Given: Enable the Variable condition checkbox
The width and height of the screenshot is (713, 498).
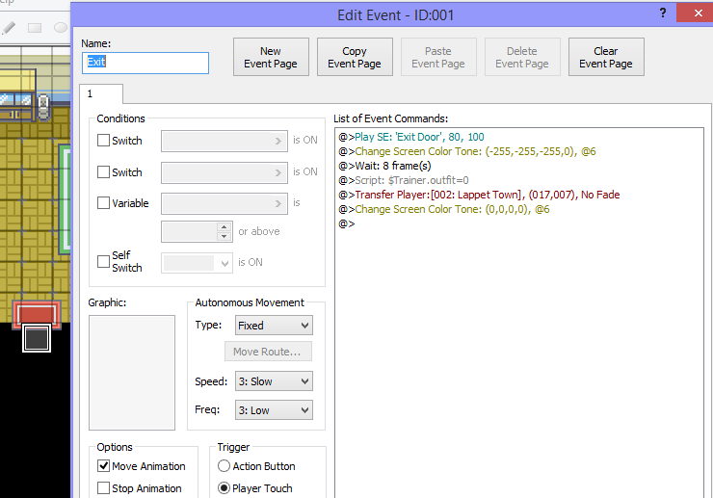Looking at the screenshot, I should pos(104,203).
